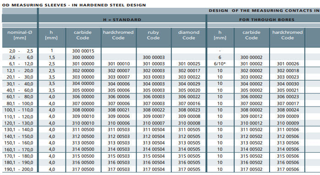Click through-bore hardchromed code '304 00030'
The width and height of the screenshot is (320, 175).
click(x=288, y=84)
